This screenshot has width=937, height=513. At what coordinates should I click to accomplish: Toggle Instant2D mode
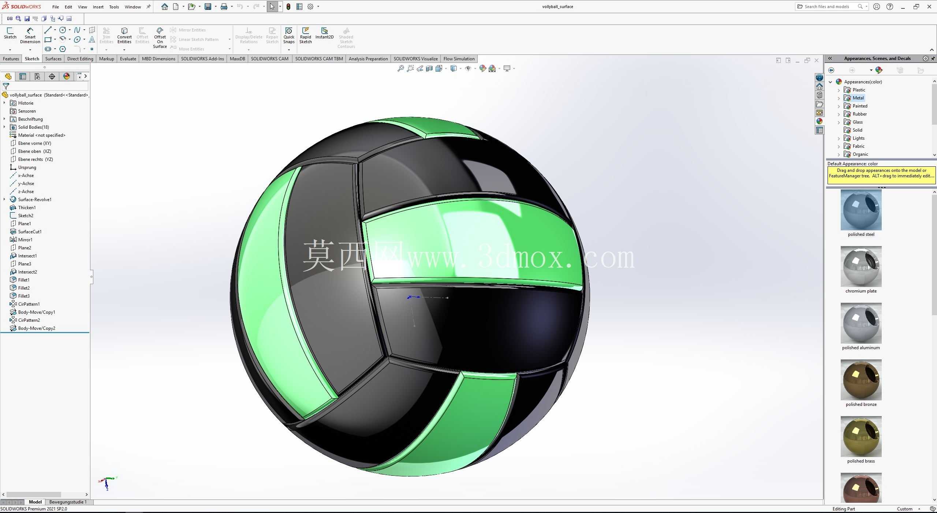pos(324,33)
